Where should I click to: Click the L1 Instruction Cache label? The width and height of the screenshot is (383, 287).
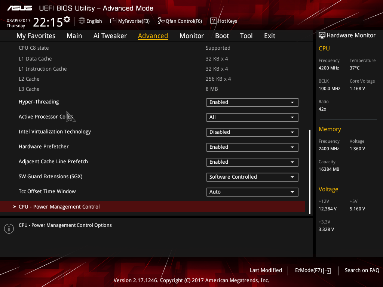(43, 69)
